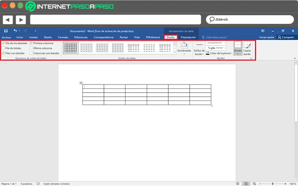Click the zoom slider handle
Viewport: 298px width, 186px height.
click(x=273, y=184)
